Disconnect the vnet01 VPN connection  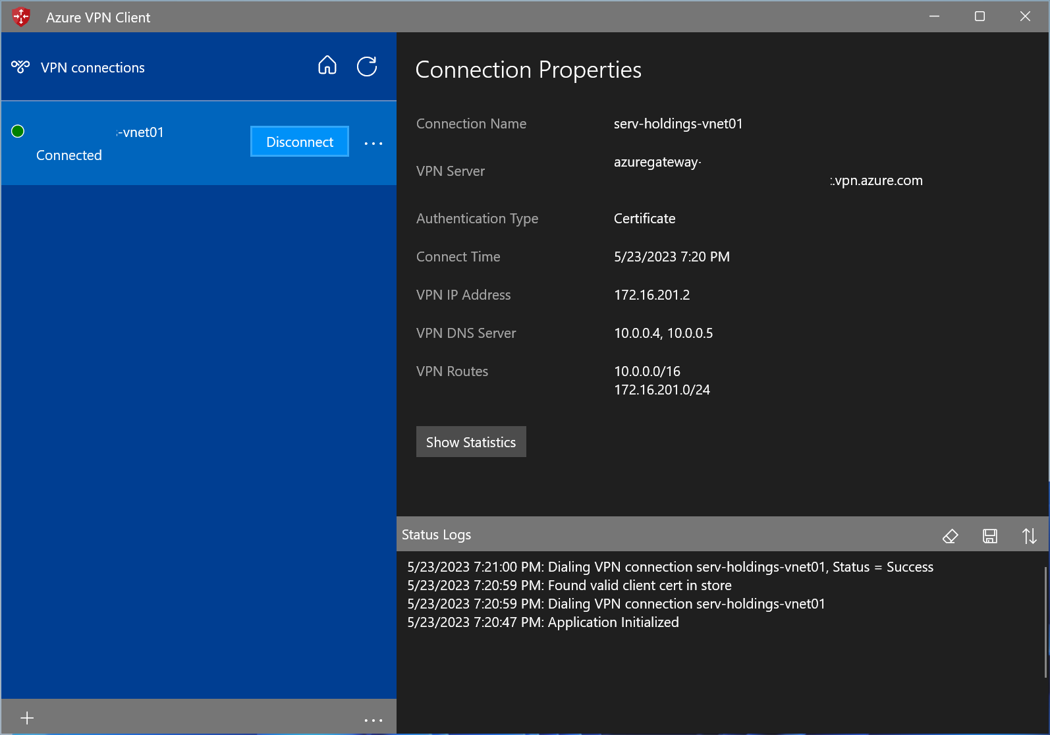[x=300, y=142]
